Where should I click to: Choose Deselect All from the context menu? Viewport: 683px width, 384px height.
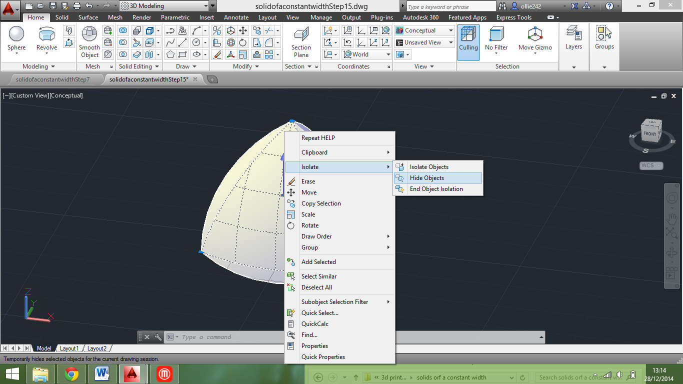point(339,287)
